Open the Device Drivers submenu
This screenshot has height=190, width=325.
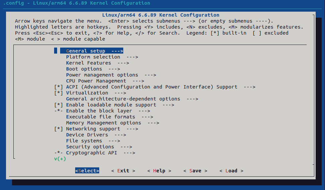87,135
